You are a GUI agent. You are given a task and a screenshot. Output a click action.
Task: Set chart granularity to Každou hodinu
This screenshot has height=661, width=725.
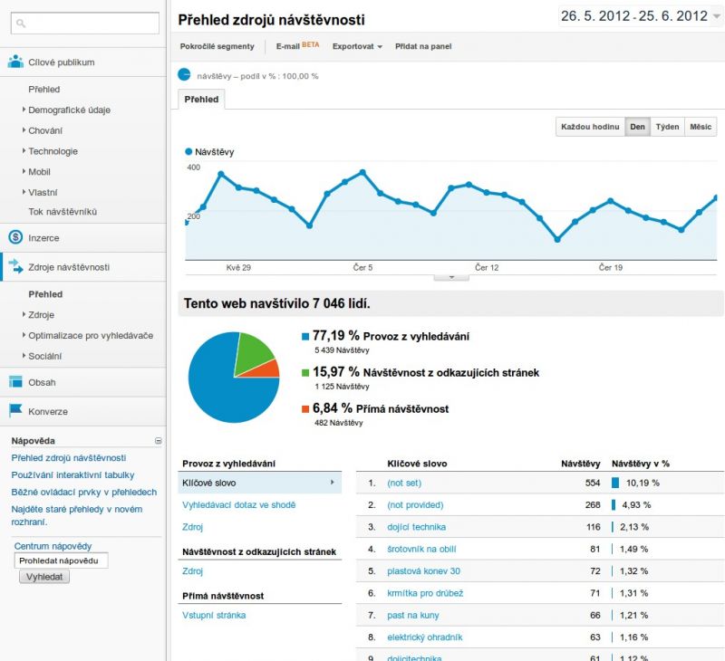pyautogui.click(x=590, y=127)
